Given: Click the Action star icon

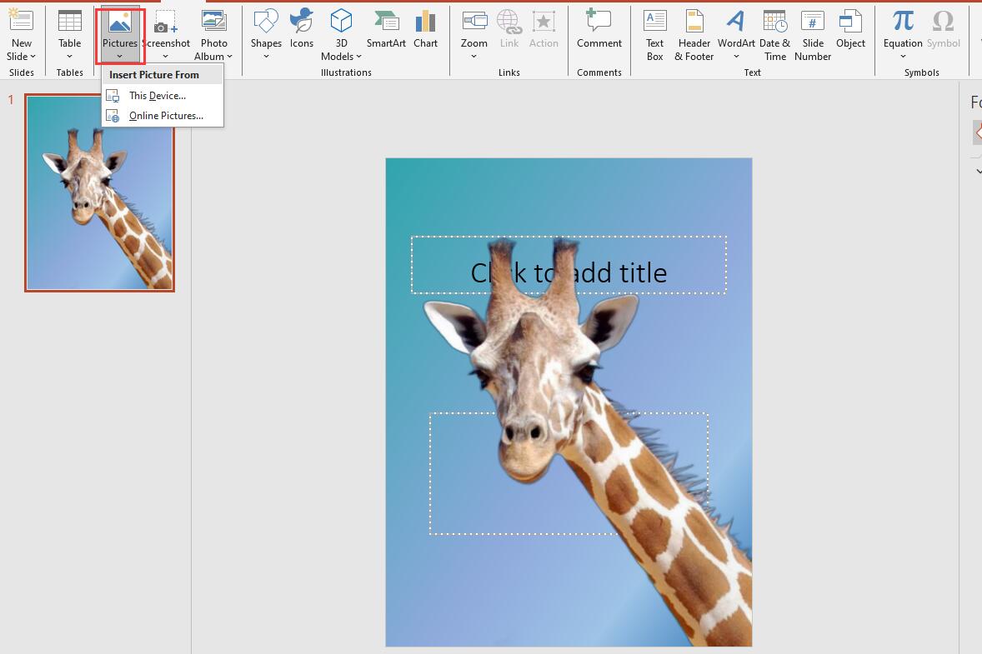Looking at the screenshot, I should click(544, 21).
